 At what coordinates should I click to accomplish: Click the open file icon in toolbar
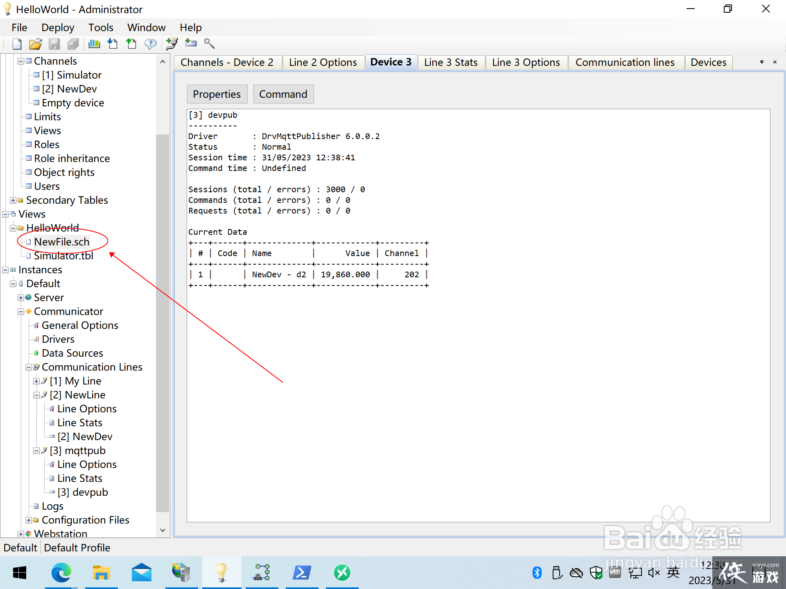pyautogui.click(x=35, y=43)
